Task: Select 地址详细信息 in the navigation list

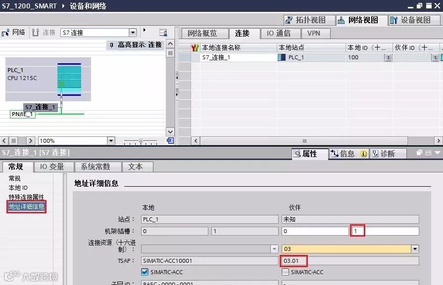Action: (x=26, y=206)
